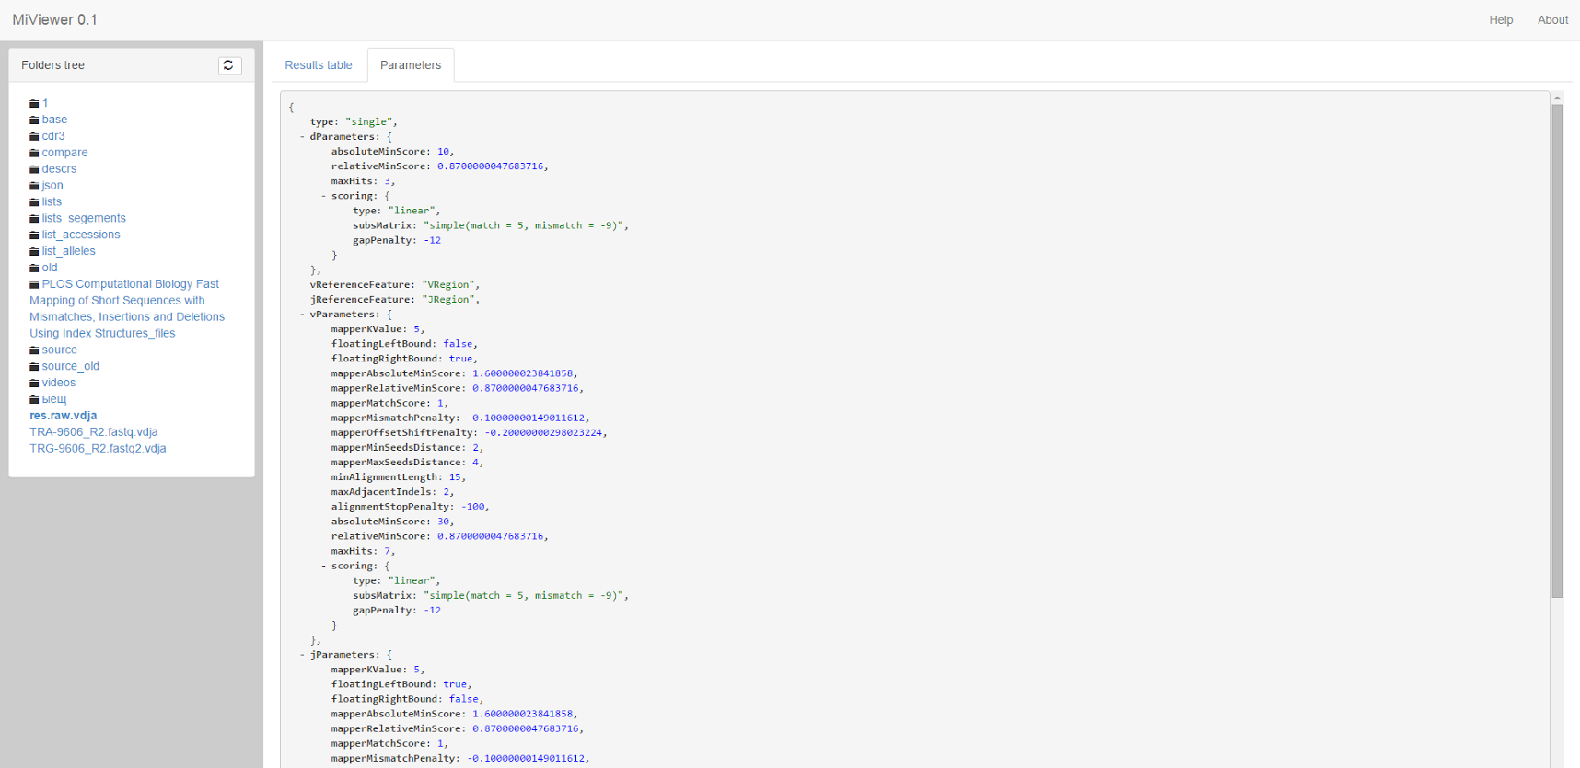Viewport: 1580px width, 768px height.
Task: Click the folder icon beside 'json'
Action: (34, 187)
